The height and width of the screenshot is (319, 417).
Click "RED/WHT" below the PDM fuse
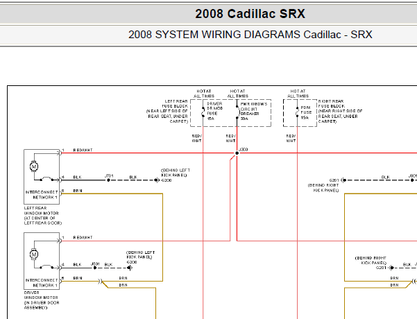point(291,138)
